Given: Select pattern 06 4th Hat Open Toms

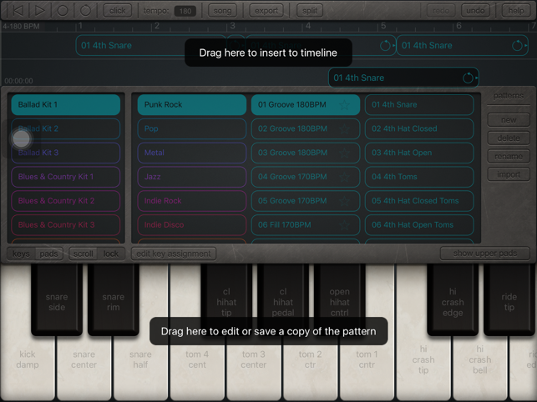Looking at the screenshot, I should (419, 225).
